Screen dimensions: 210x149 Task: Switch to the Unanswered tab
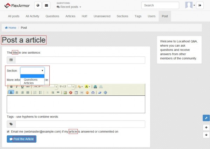pyautogui.click(x=101, y=16)
